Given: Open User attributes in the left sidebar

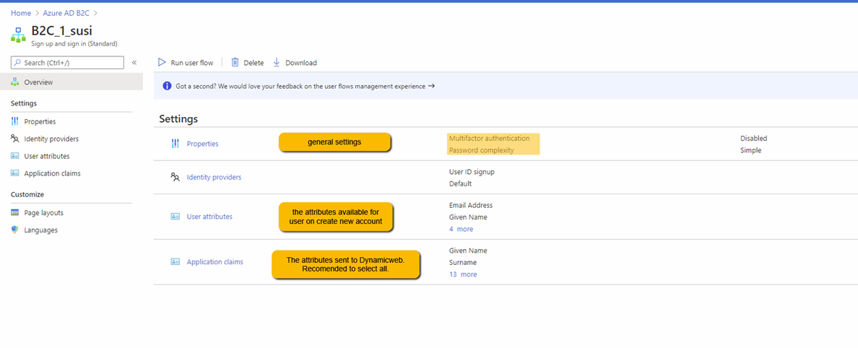Looking at the screenshot, I should click(46, 156).
